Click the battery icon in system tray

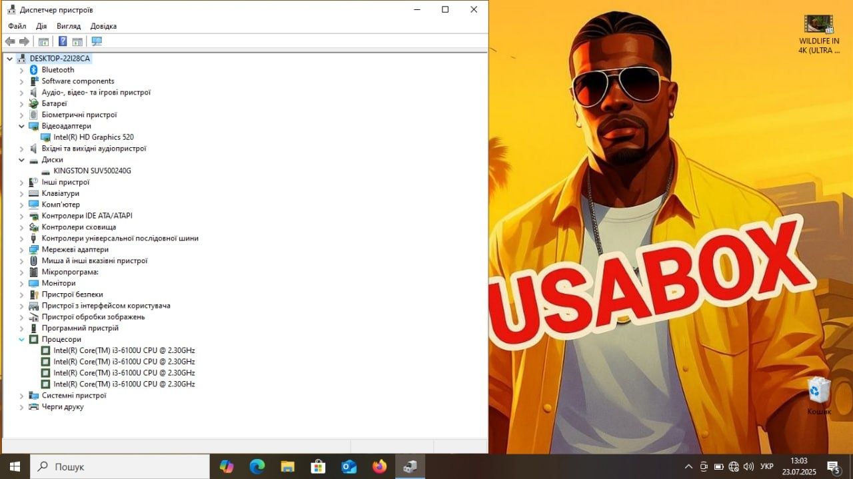(x=719, y=466)
